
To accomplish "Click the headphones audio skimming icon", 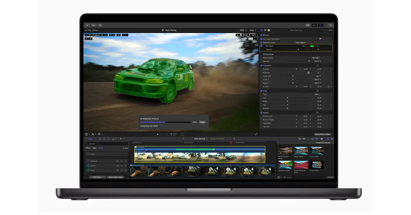I will coord(312,139).
